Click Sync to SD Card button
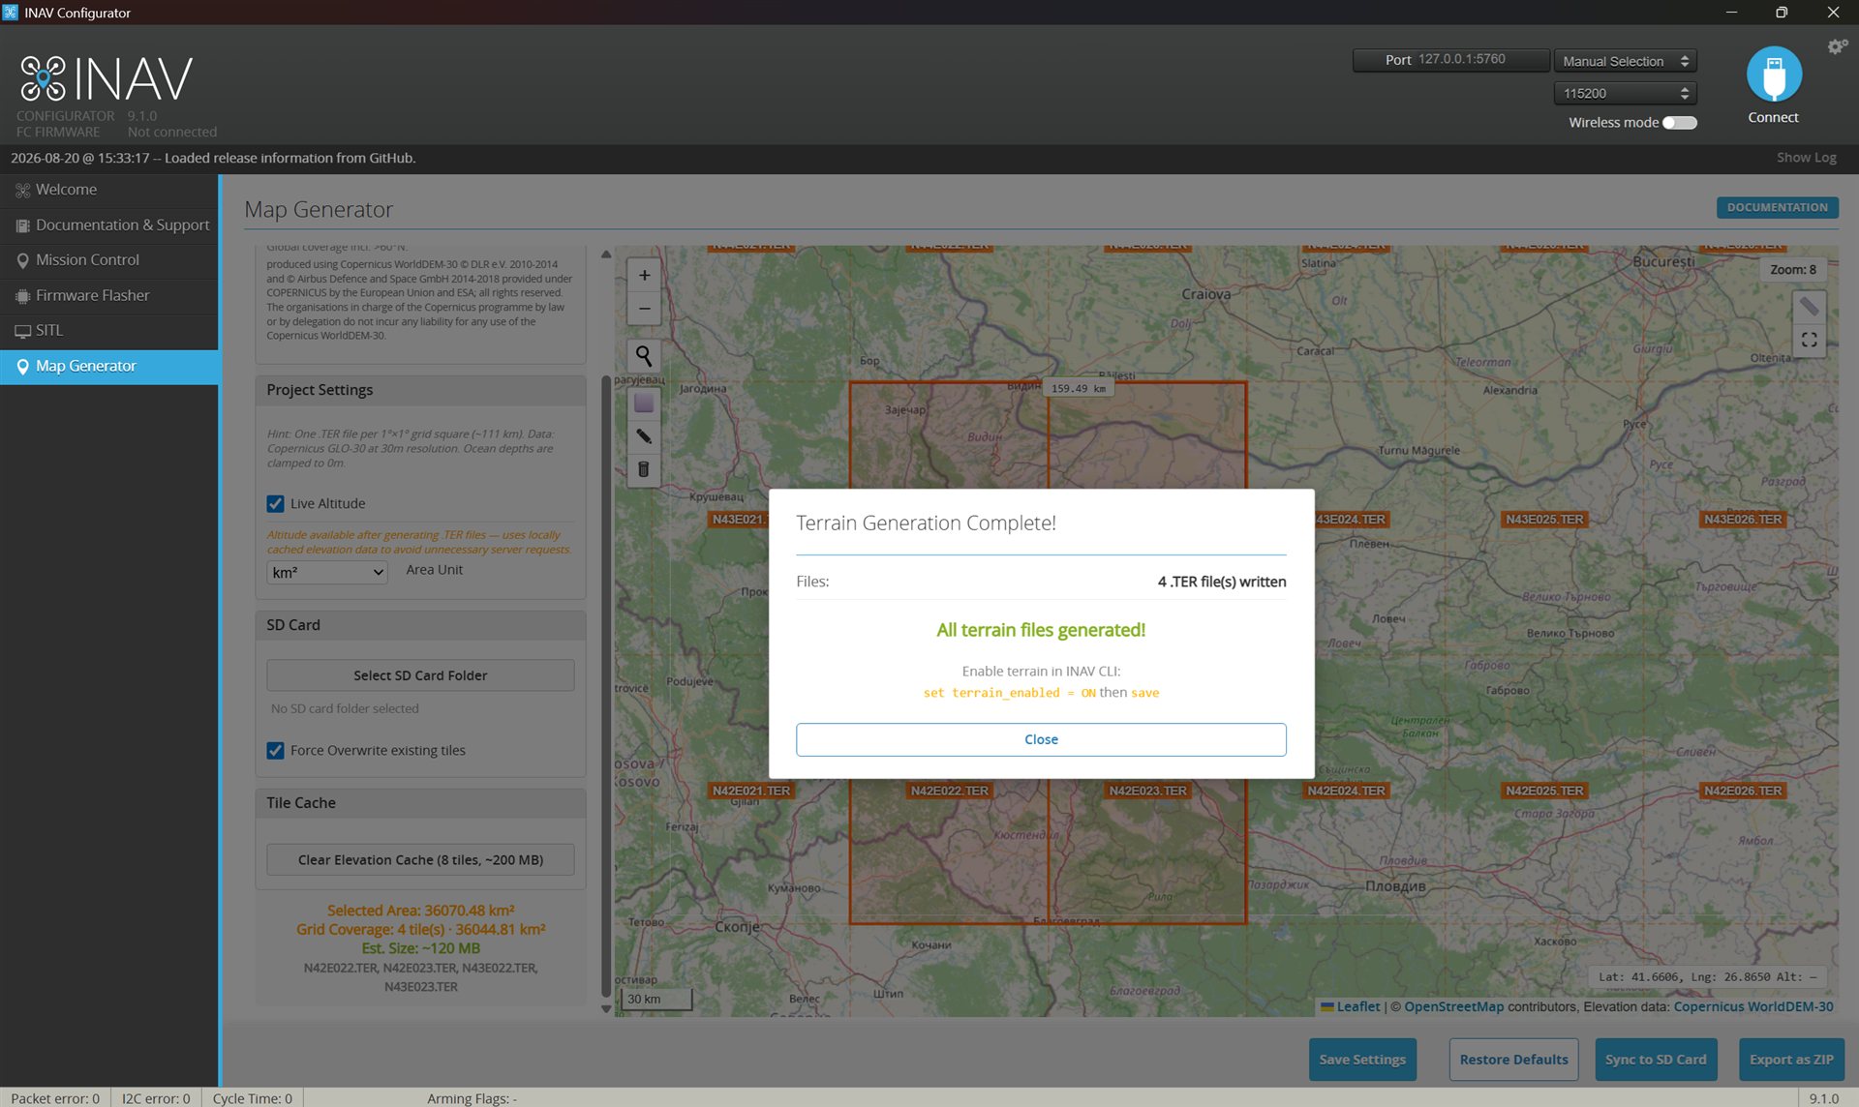This screenshot has height=1107, width=1859. 1656,1060
